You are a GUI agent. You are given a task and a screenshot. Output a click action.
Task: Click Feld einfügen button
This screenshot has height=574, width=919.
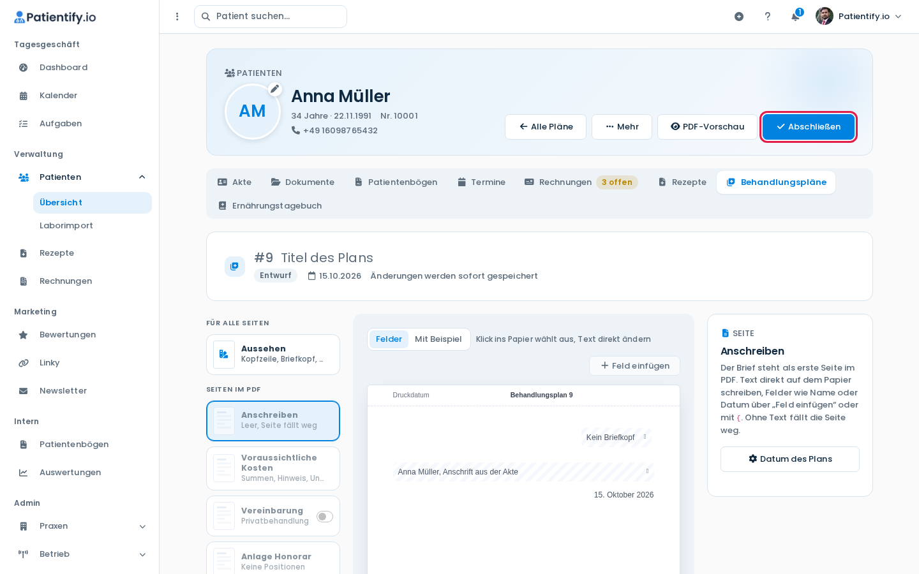click(x=634, y=366)
